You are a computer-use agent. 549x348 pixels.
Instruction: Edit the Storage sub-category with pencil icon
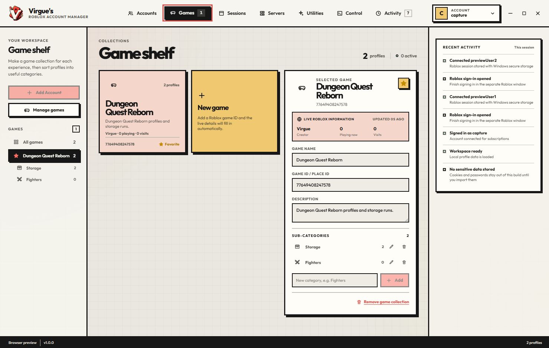[391, 247]
